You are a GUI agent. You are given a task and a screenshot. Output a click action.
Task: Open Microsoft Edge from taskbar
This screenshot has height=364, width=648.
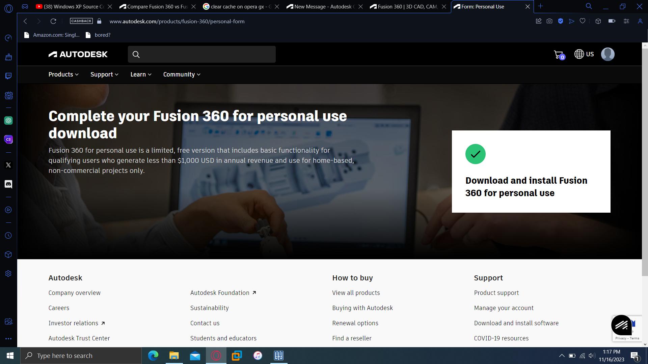(x=153, y=356)
